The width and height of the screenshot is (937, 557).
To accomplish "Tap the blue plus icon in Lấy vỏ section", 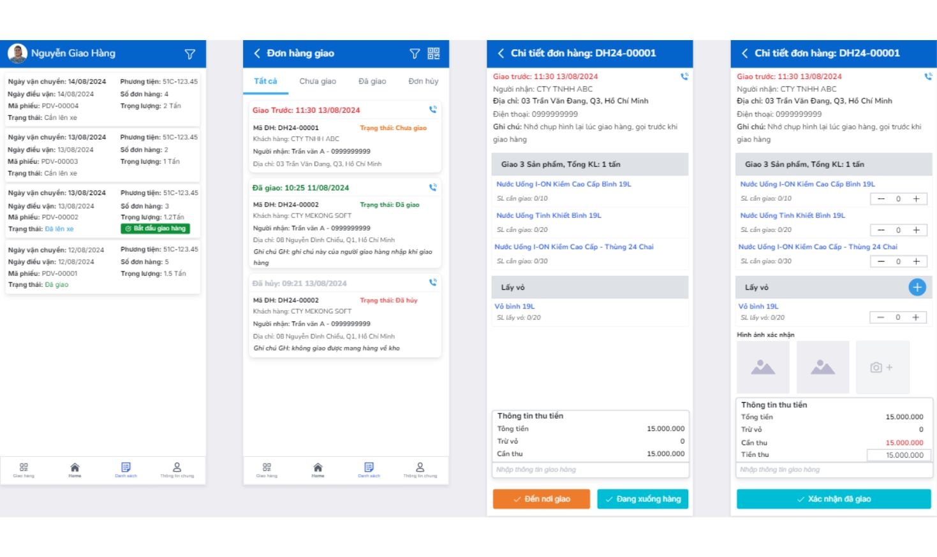I will click(917, 287).
